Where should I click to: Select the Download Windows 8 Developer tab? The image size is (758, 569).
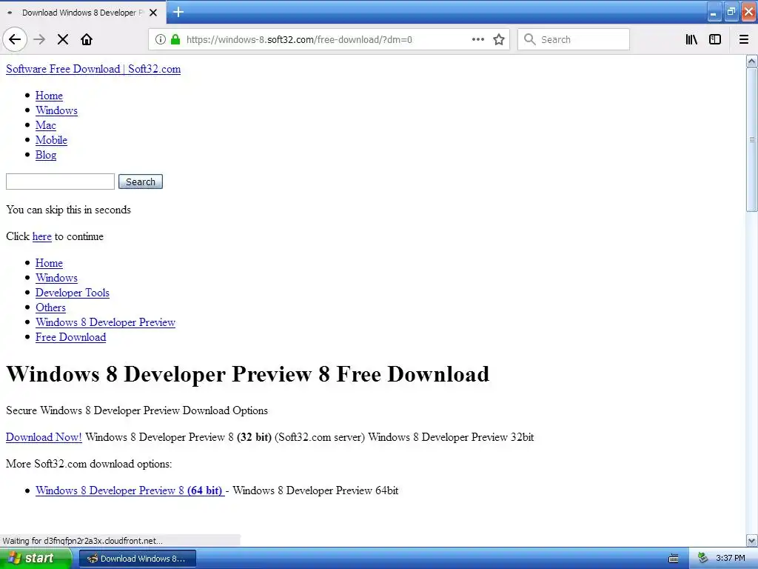(x=82, y=13)
